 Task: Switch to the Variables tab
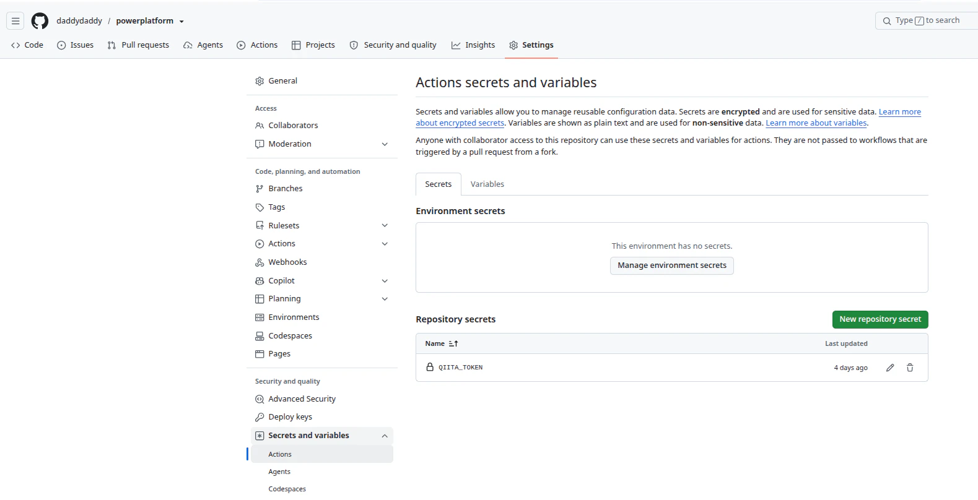pyautogui.click(x=487, y=184)
